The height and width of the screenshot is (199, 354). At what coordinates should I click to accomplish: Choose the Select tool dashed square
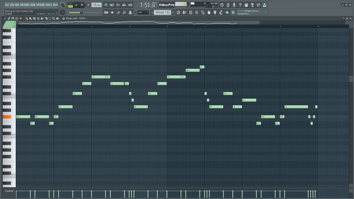click(50, 18)
